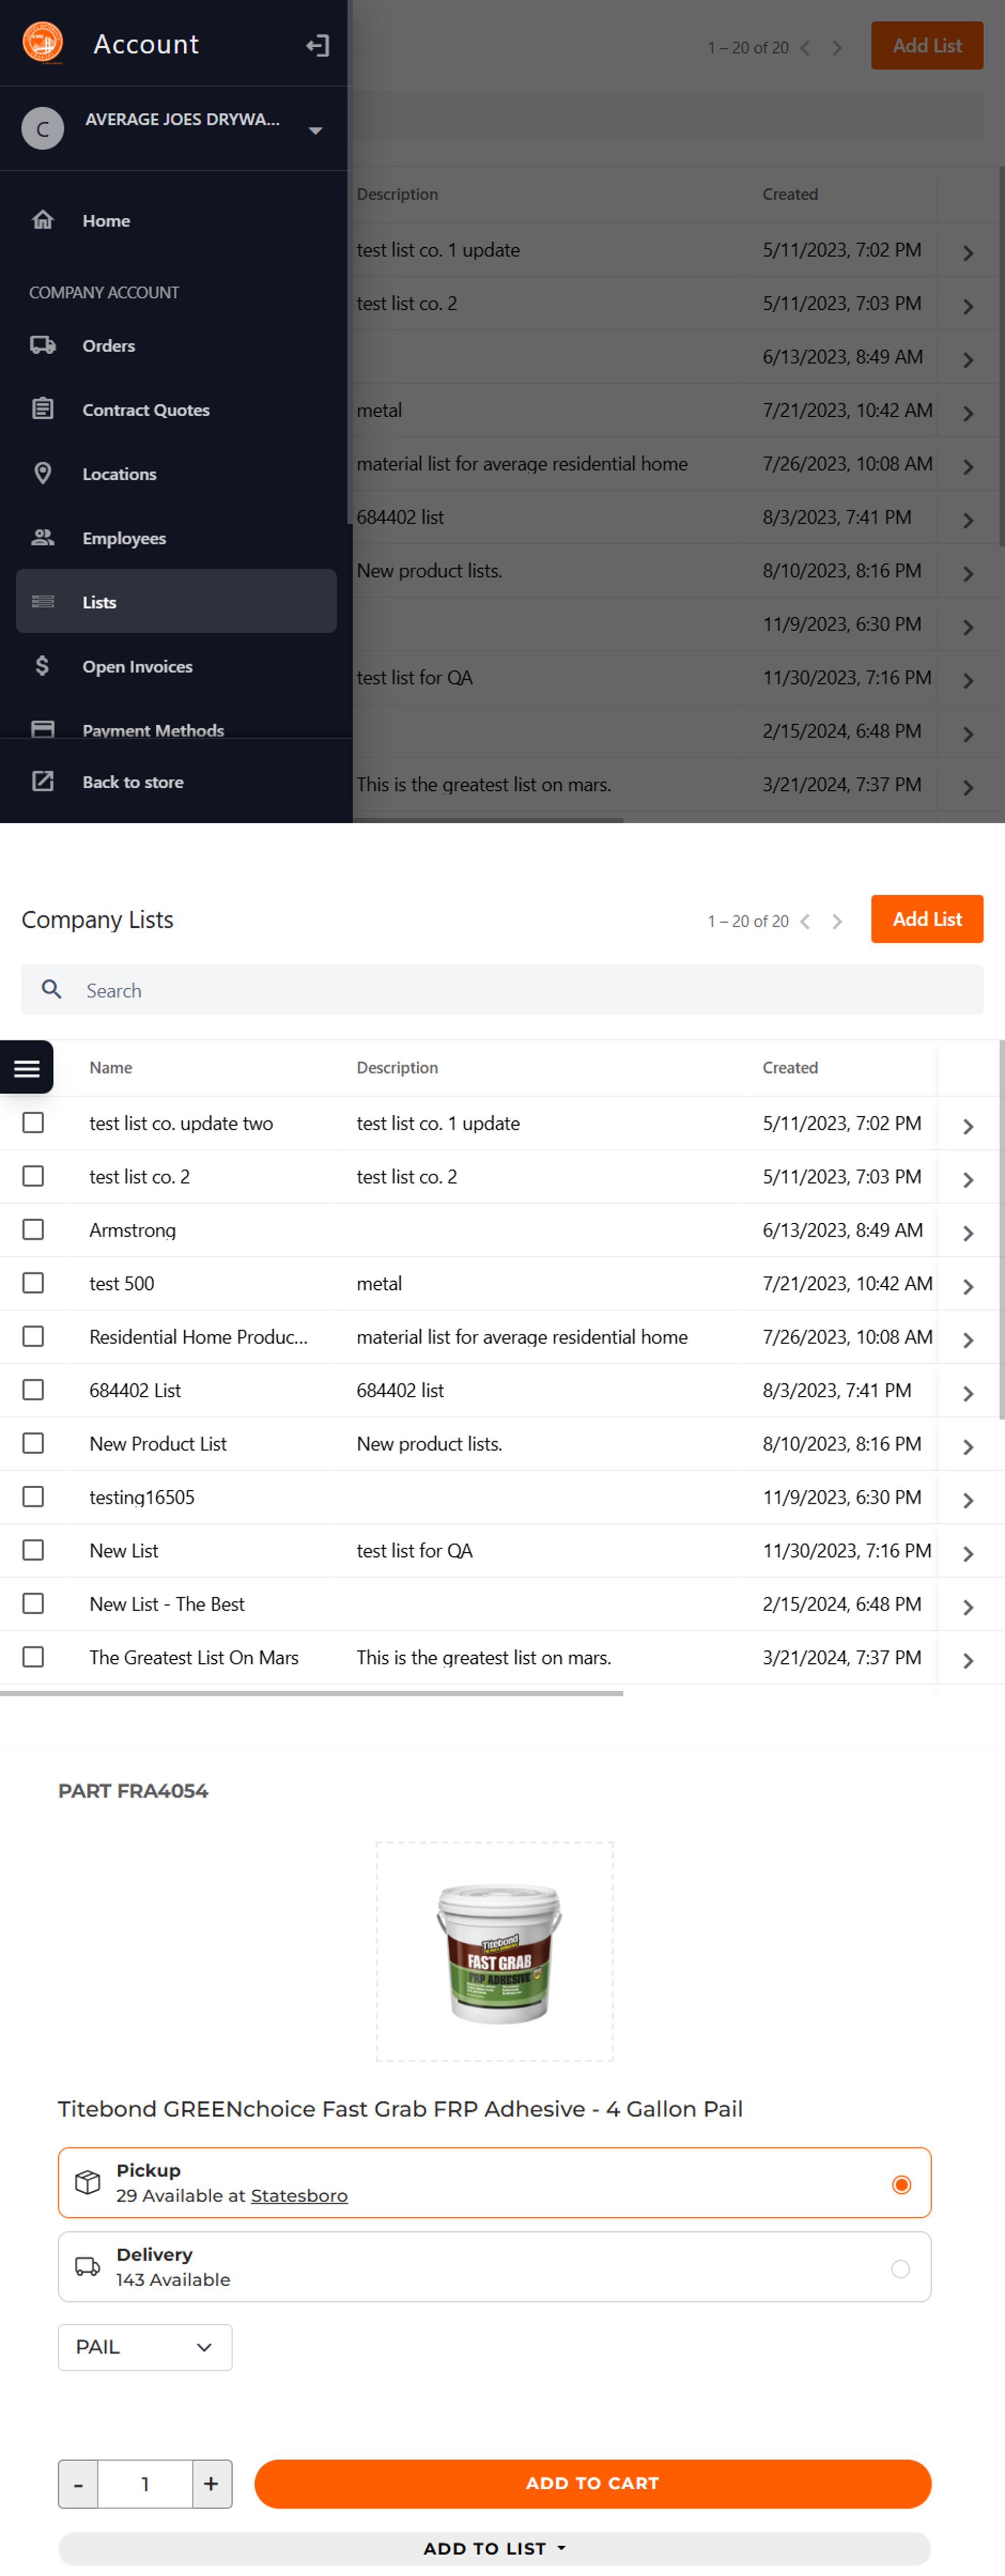This screenshot has width=1005, height=2576.
Task: Click the user avatar with letter C
Action: (43, 129)
